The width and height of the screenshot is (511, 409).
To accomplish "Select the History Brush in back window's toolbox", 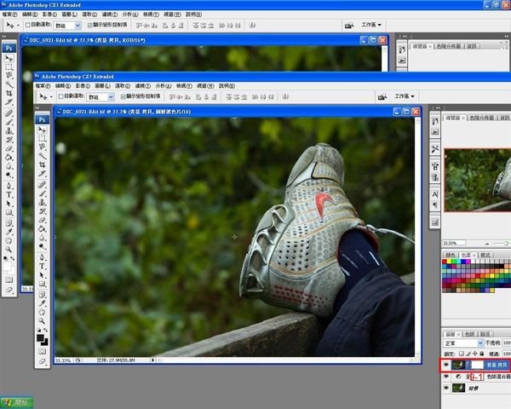I will [9, 140].
